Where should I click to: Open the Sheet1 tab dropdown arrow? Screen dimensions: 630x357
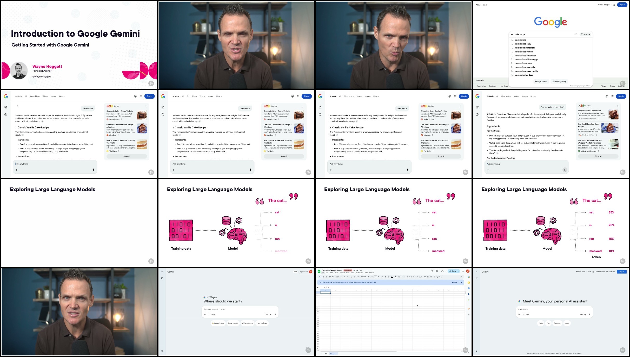(337, 354)
